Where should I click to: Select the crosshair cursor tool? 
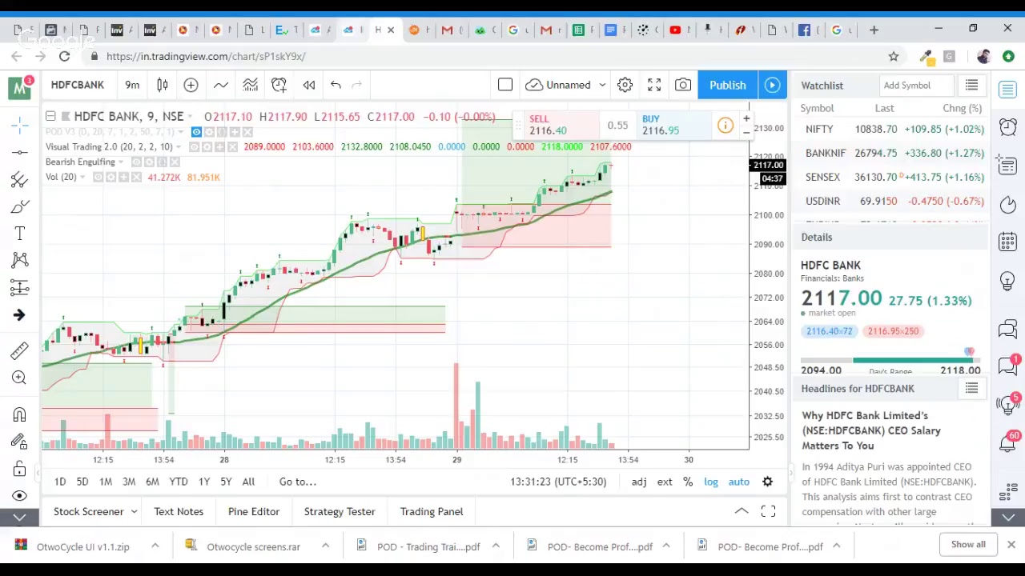pos(20,124)
